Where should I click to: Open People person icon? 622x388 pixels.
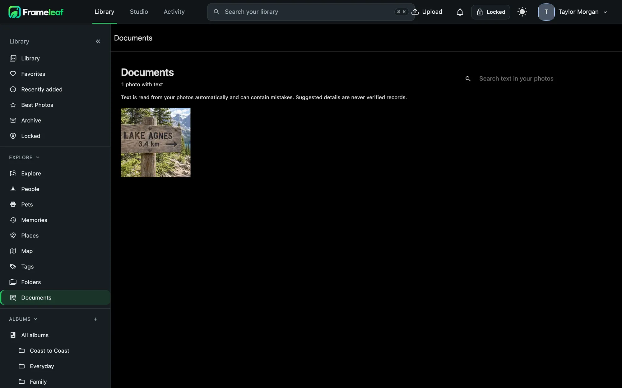(13, 189)
